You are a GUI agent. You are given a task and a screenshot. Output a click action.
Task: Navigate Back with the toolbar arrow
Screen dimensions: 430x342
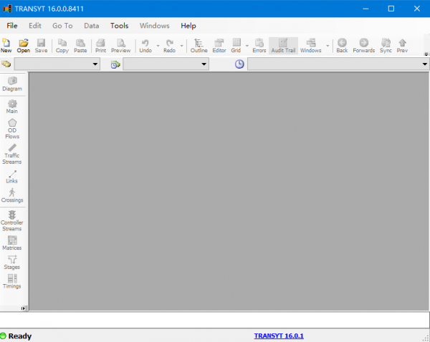[342, 46]
